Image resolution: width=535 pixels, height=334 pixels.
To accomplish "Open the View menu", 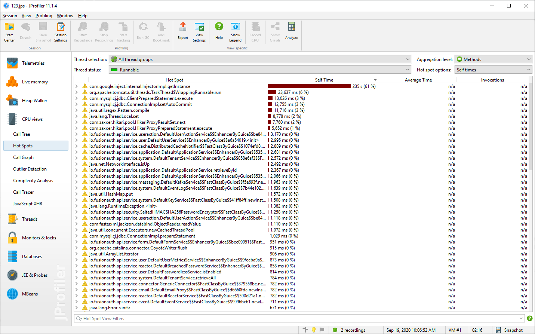I will coord(26,16).
